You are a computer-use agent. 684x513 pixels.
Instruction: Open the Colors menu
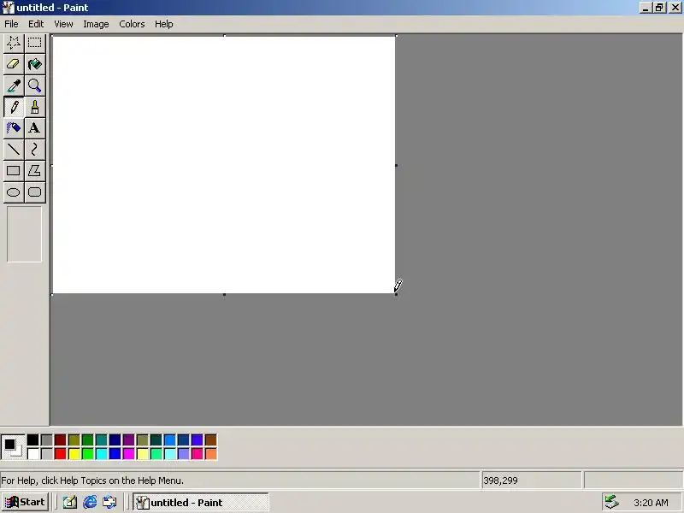132,24
